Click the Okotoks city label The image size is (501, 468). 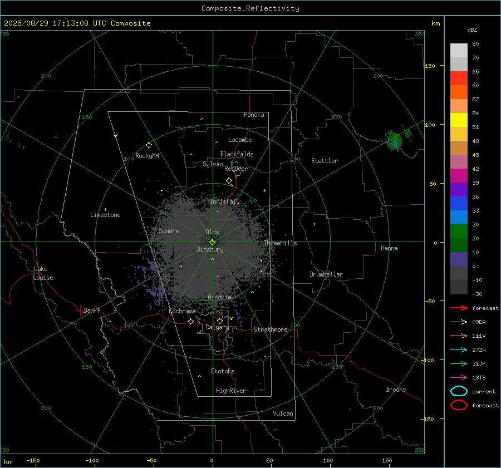point(223,371)
